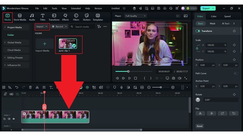
Task: Delete selected clip with trash icon
Action: [x=30, y=87]
